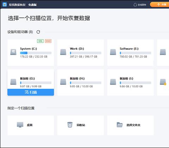Click the app name in title bar
The image size is (169, 148).
(17, 5)
